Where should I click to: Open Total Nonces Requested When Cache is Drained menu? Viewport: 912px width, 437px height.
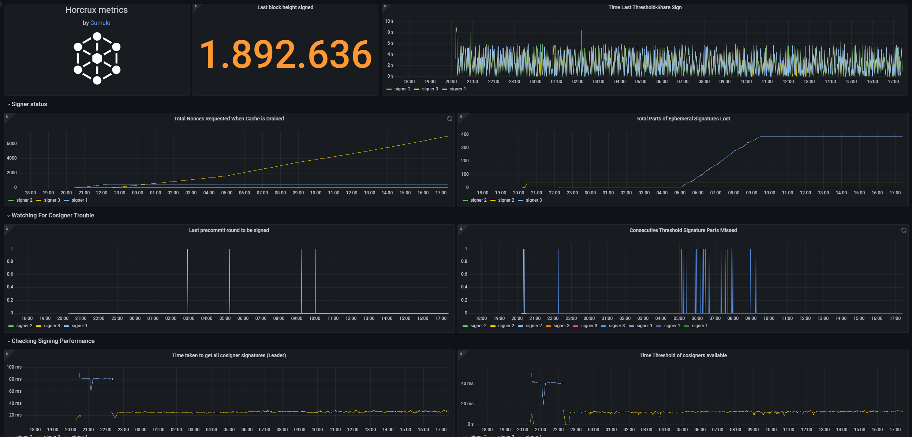[x=229, y=119]
